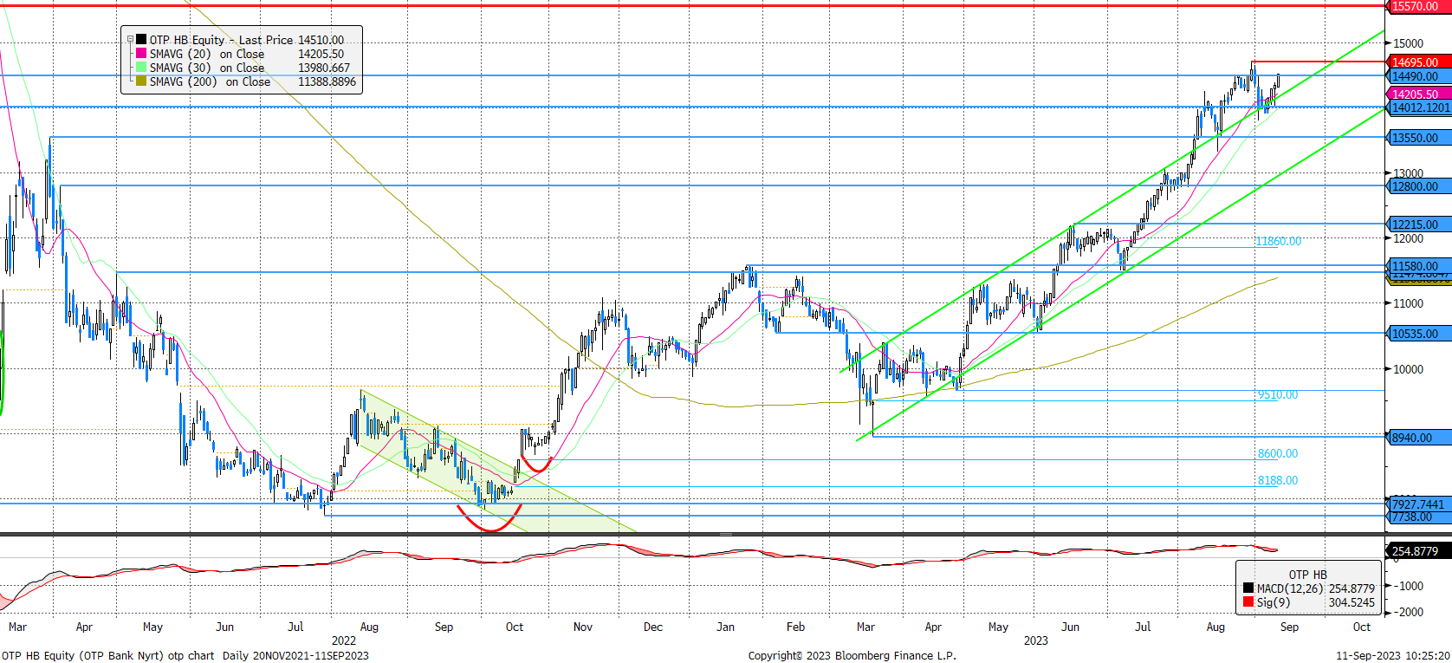Click the -2000 MACD axis tick label

point(1408,612)
